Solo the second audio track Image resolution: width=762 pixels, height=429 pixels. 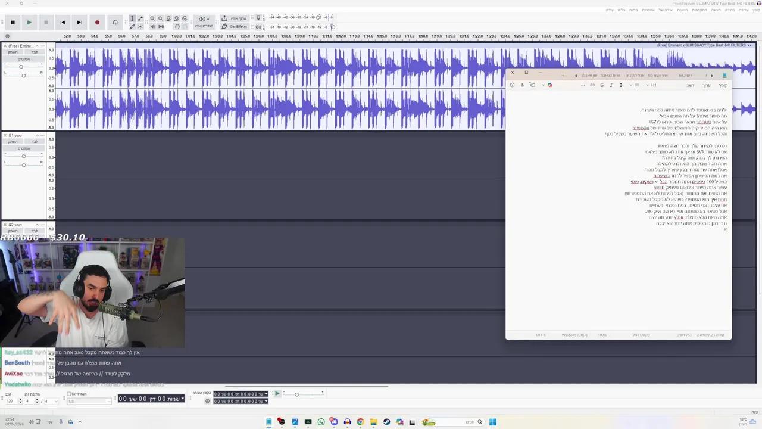(35, 142)
